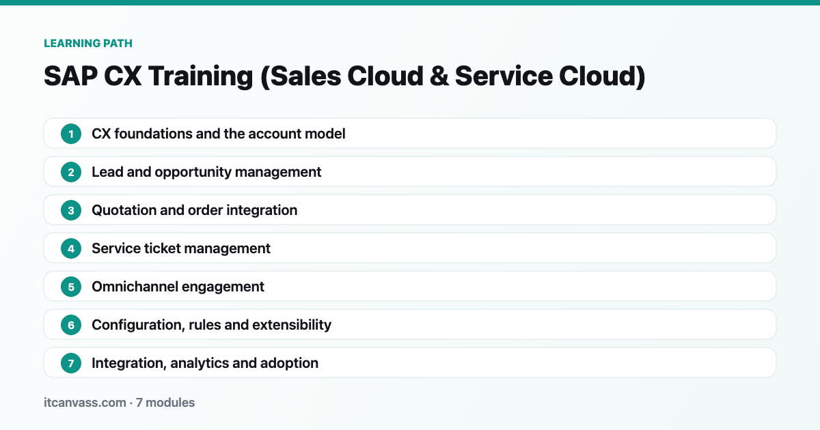
Task: Click the number 5 badge for Omnichannel engagement
Action: [x=71, y=287]
